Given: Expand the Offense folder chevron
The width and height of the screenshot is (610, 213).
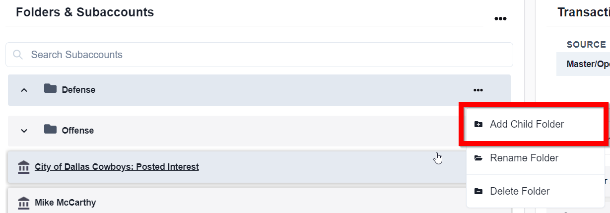Looking at the screenshot, I should [24, 131].
